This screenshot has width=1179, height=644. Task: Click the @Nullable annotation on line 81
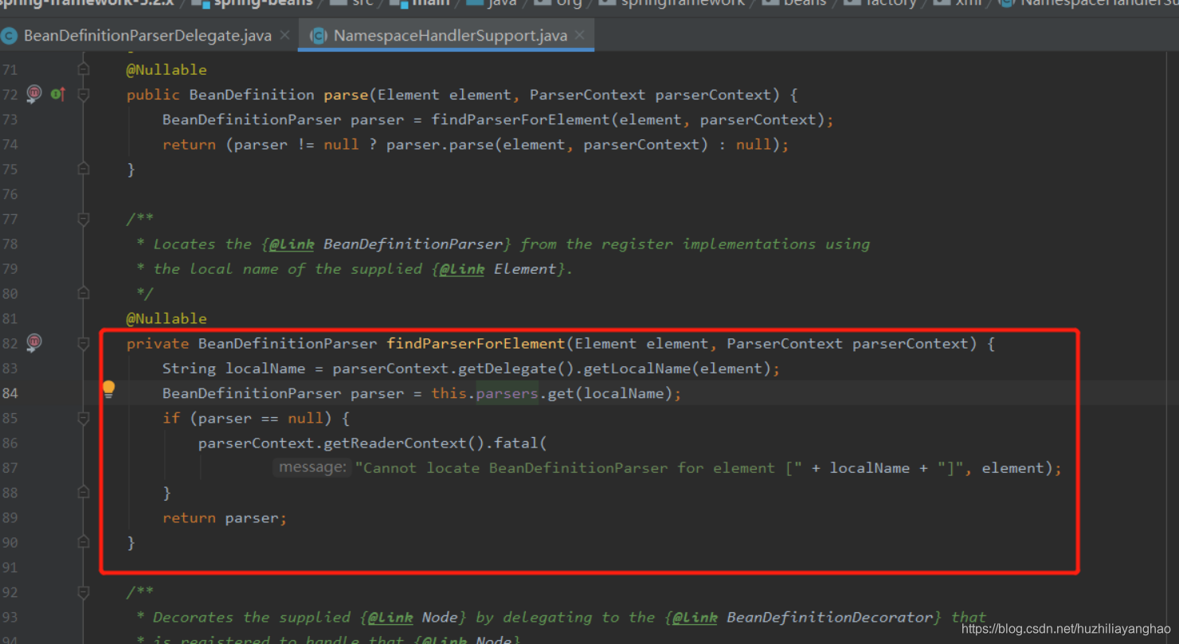pyautogui.click(x=166, y=318)
